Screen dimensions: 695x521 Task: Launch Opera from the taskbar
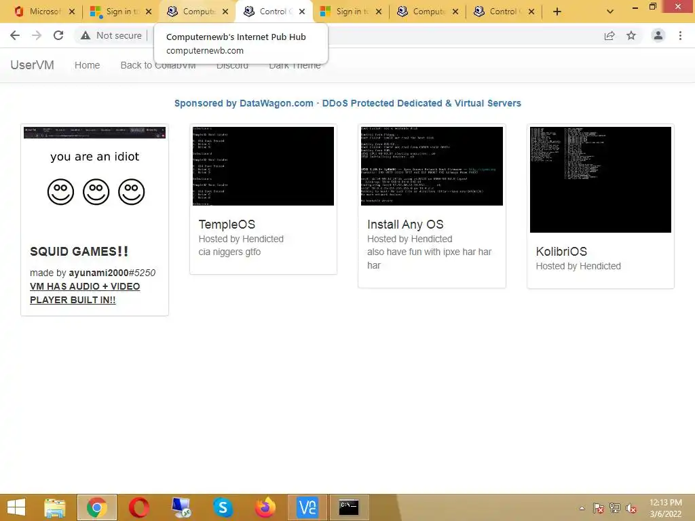pos(138,507)
